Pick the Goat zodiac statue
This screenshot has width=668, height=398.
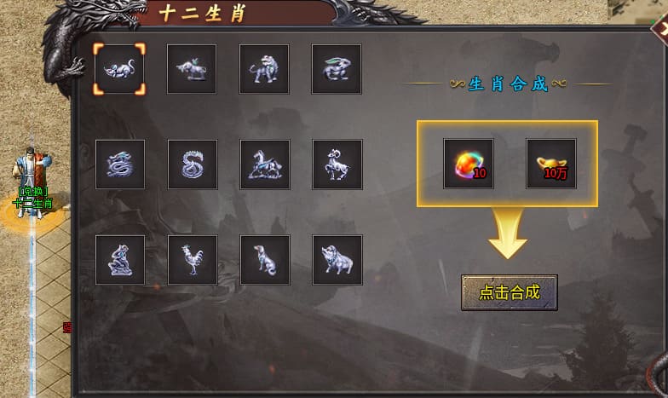pyautogui.click(x=337, y=164)
